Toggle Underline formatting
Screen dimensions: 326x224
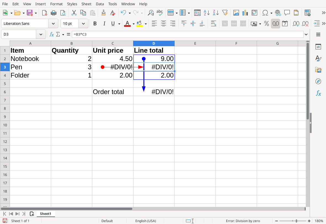pyautogui.click(x=113, y=24)
